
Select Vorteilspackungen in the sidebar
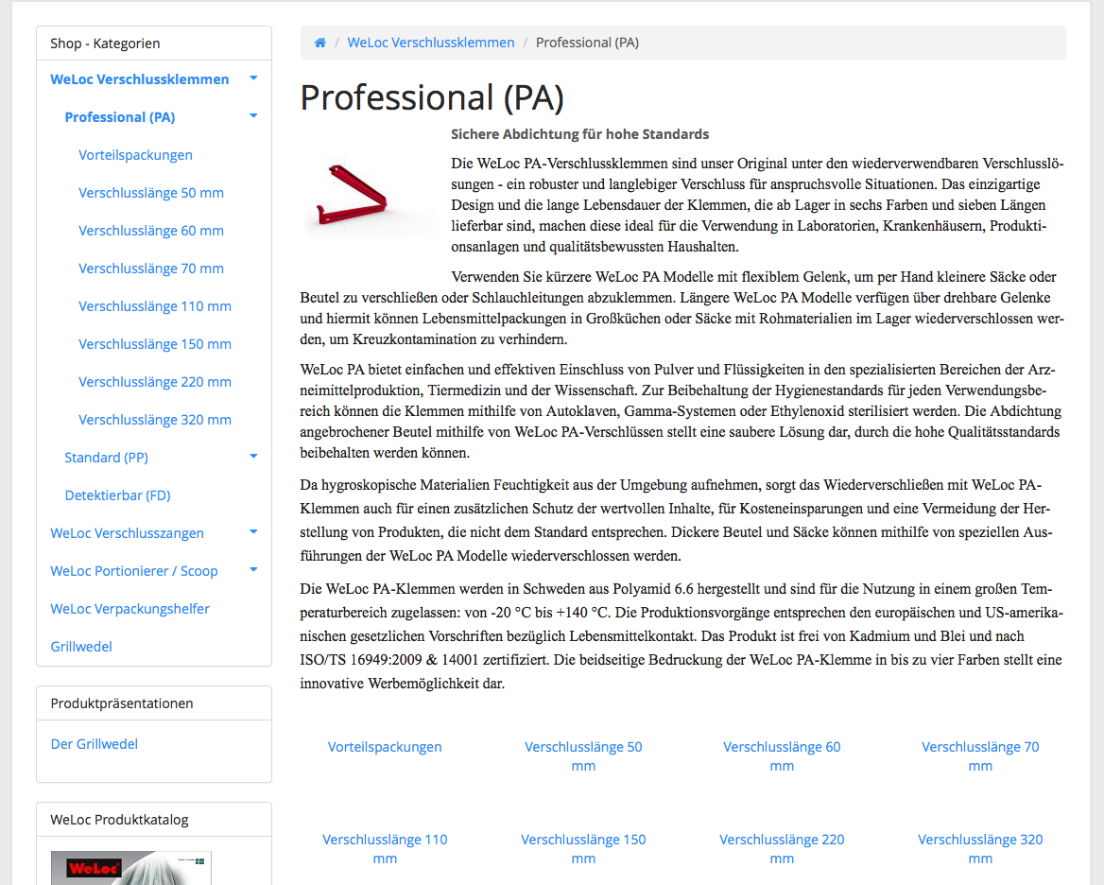pyautogui.click(x=135, y=155)
